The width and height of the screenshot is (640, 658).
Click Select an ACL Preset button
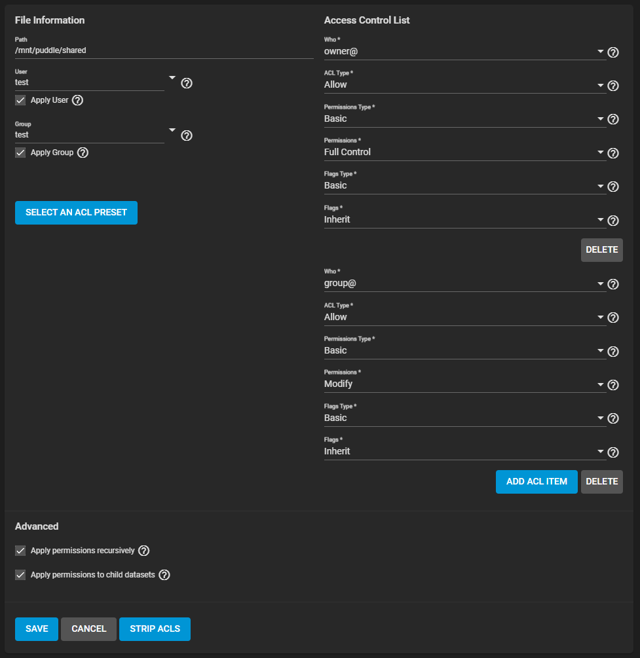pos(76,213)
